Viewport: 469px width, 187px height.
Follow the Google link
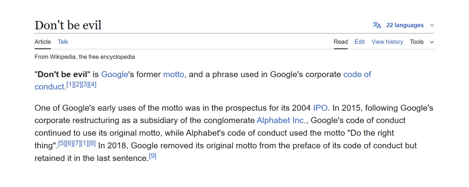coord(115,74)
